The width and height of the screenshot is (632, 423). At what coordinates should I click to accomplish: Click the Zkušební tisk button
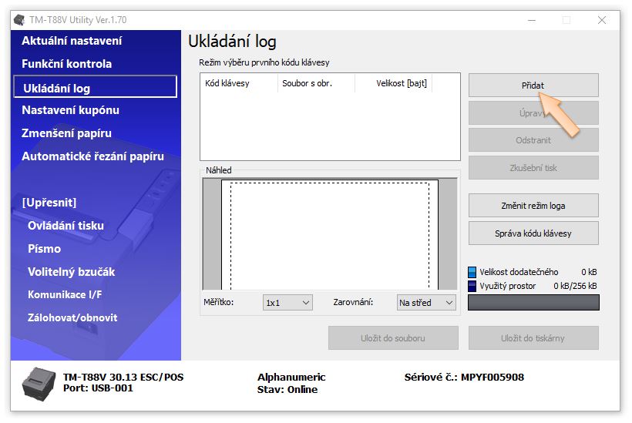533,168
